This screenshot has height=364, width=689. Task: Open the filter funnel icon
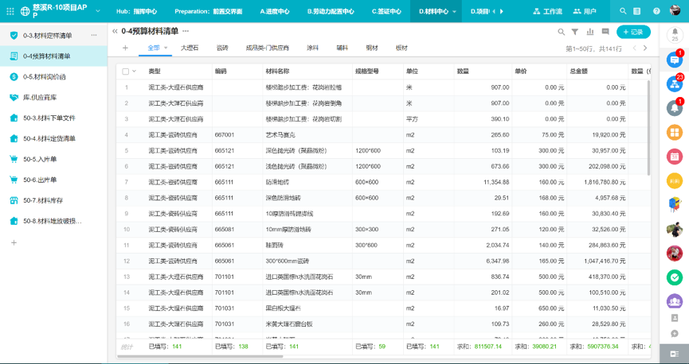tap(575, 32)
